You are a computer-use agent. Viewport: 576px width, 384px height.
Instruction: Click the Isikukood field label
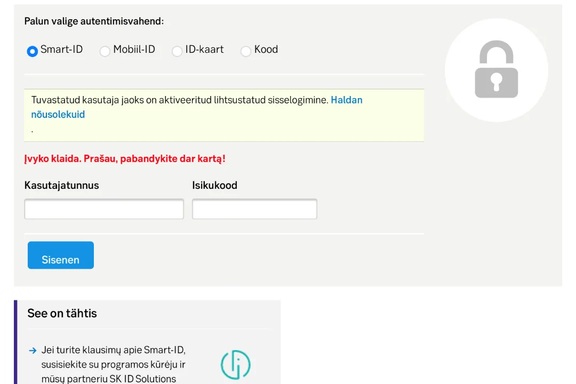pos(214,185)
